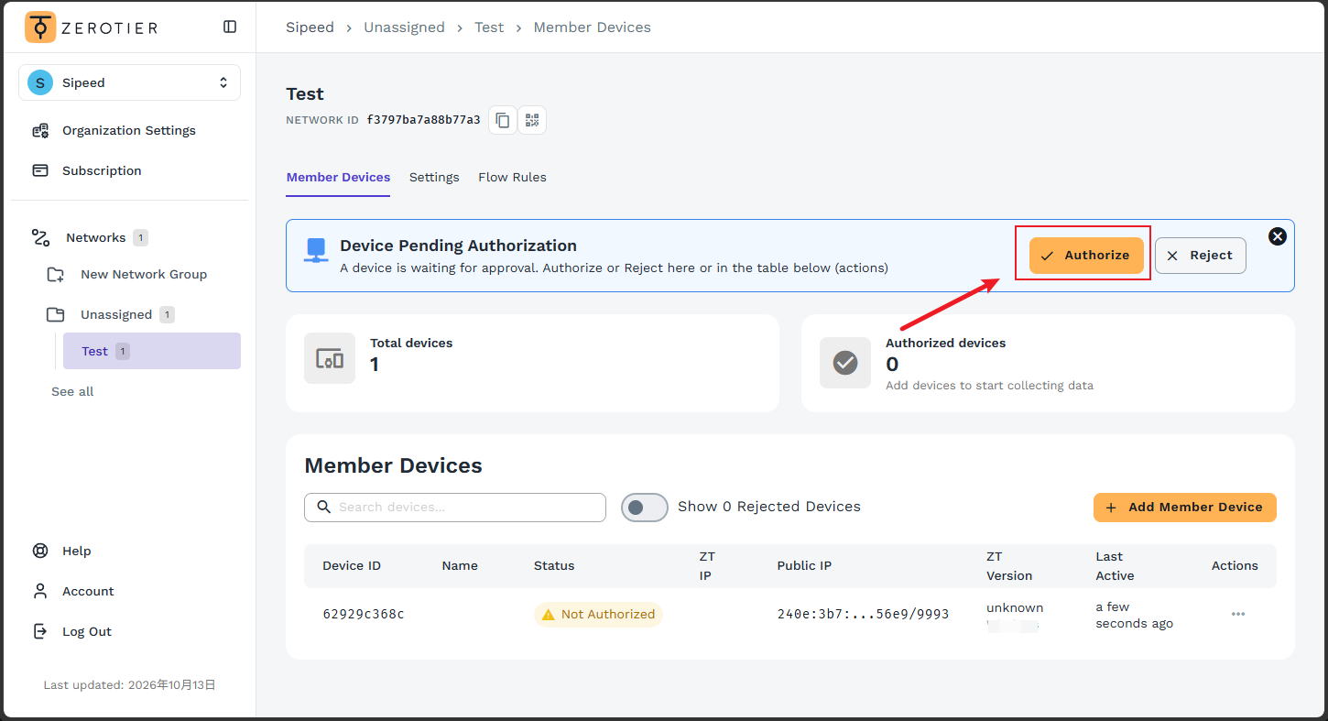Switch to the Member Devices tab
This screenshot has width=1328, height=721.
tap(338, 178)
